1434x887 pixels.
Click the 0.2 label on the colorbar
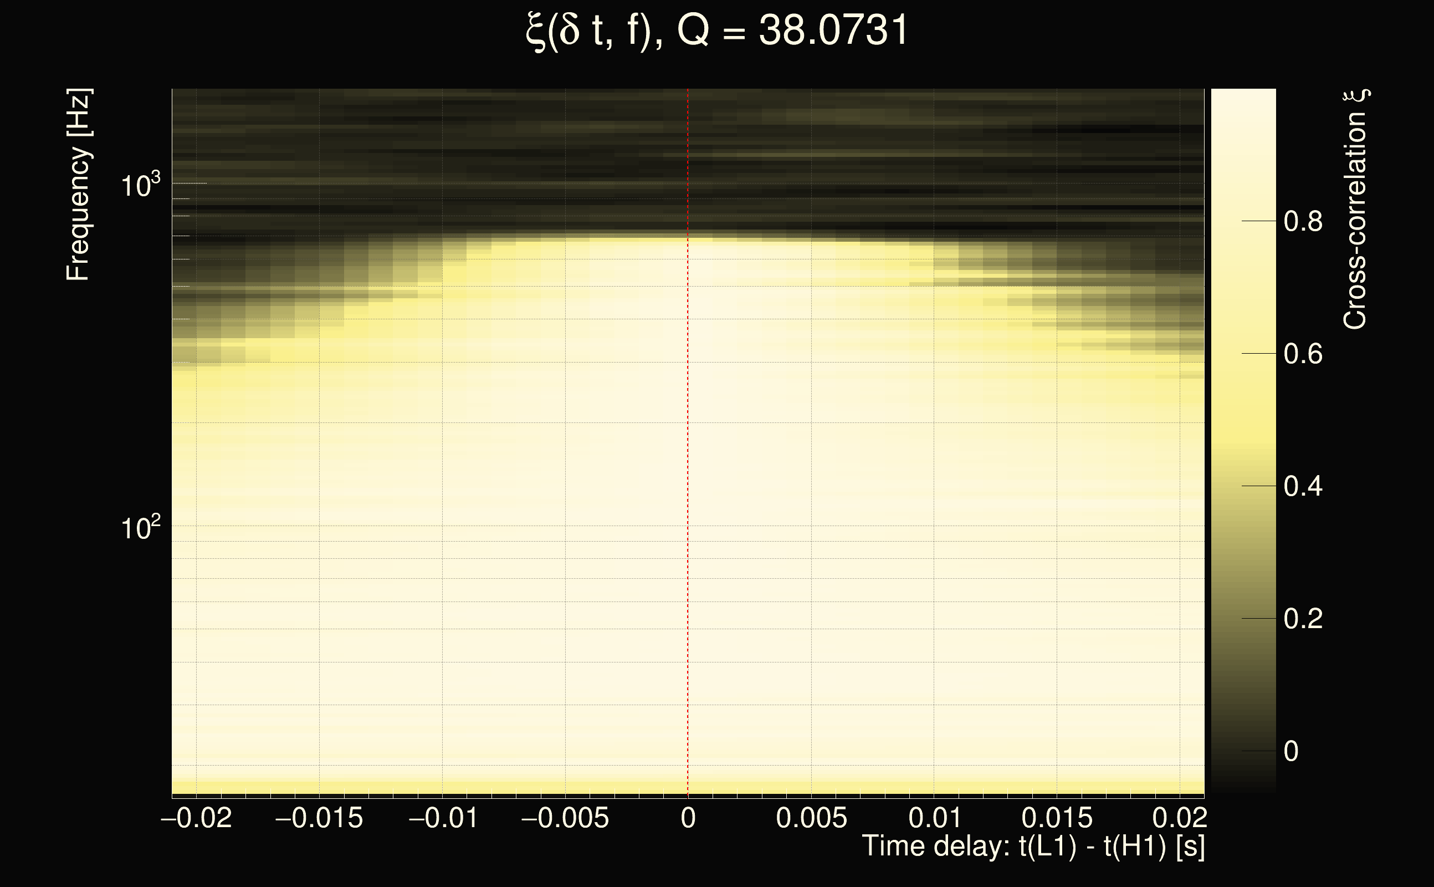click(x=1303, y=619)
